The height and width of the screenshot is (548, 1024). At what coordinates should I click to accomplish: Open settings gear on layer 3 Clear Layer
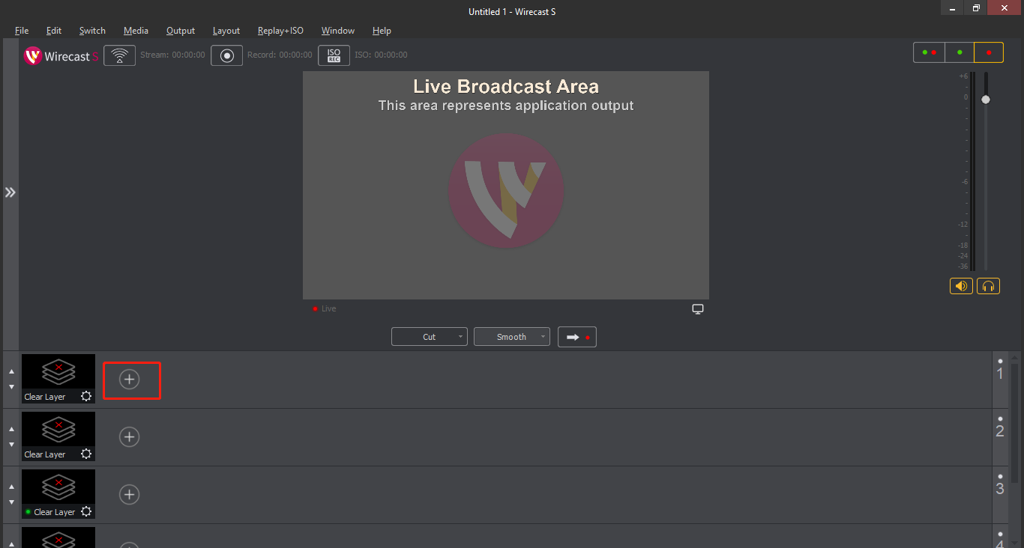pos(86,511)
